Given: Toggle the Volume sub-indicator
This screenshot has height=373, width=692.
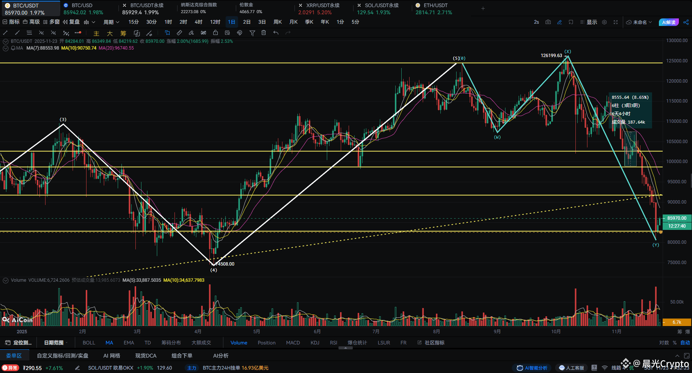Looking at the screenshot, I should (x=239, y=343).
